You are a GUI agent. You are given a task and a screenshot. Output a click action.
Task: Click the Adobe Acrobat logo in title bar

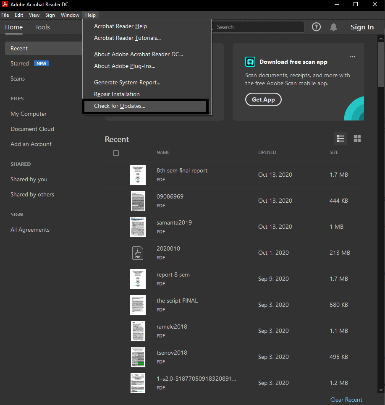(x=5, y=5)
